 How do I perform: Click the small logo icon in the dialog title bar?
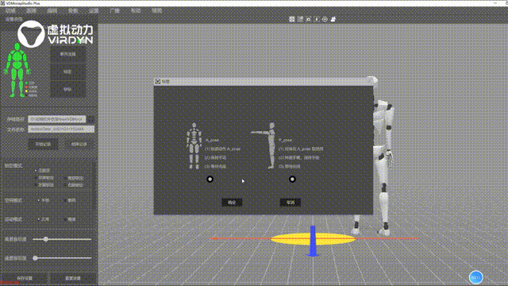coord(158,81)
